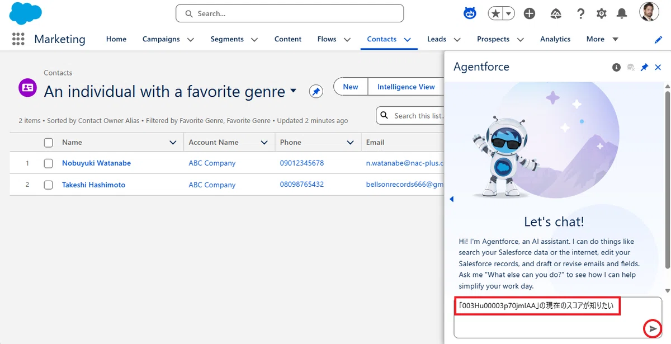671x344 pixels.
Task: Click the Salesforce cloud logo
Action: coord(26,13)
